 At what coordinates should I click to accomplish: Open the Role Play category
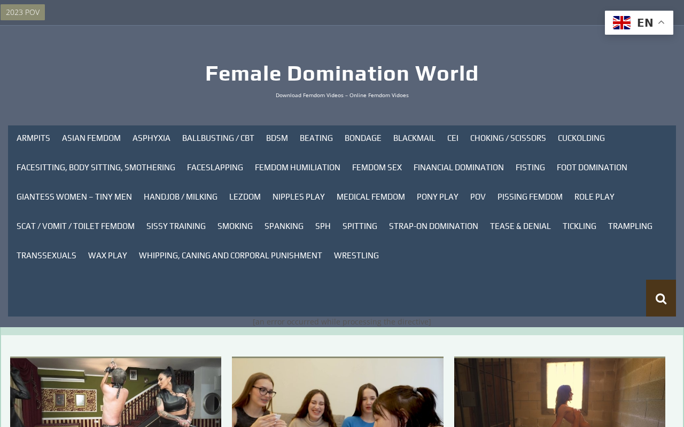[x=594, y=197]
